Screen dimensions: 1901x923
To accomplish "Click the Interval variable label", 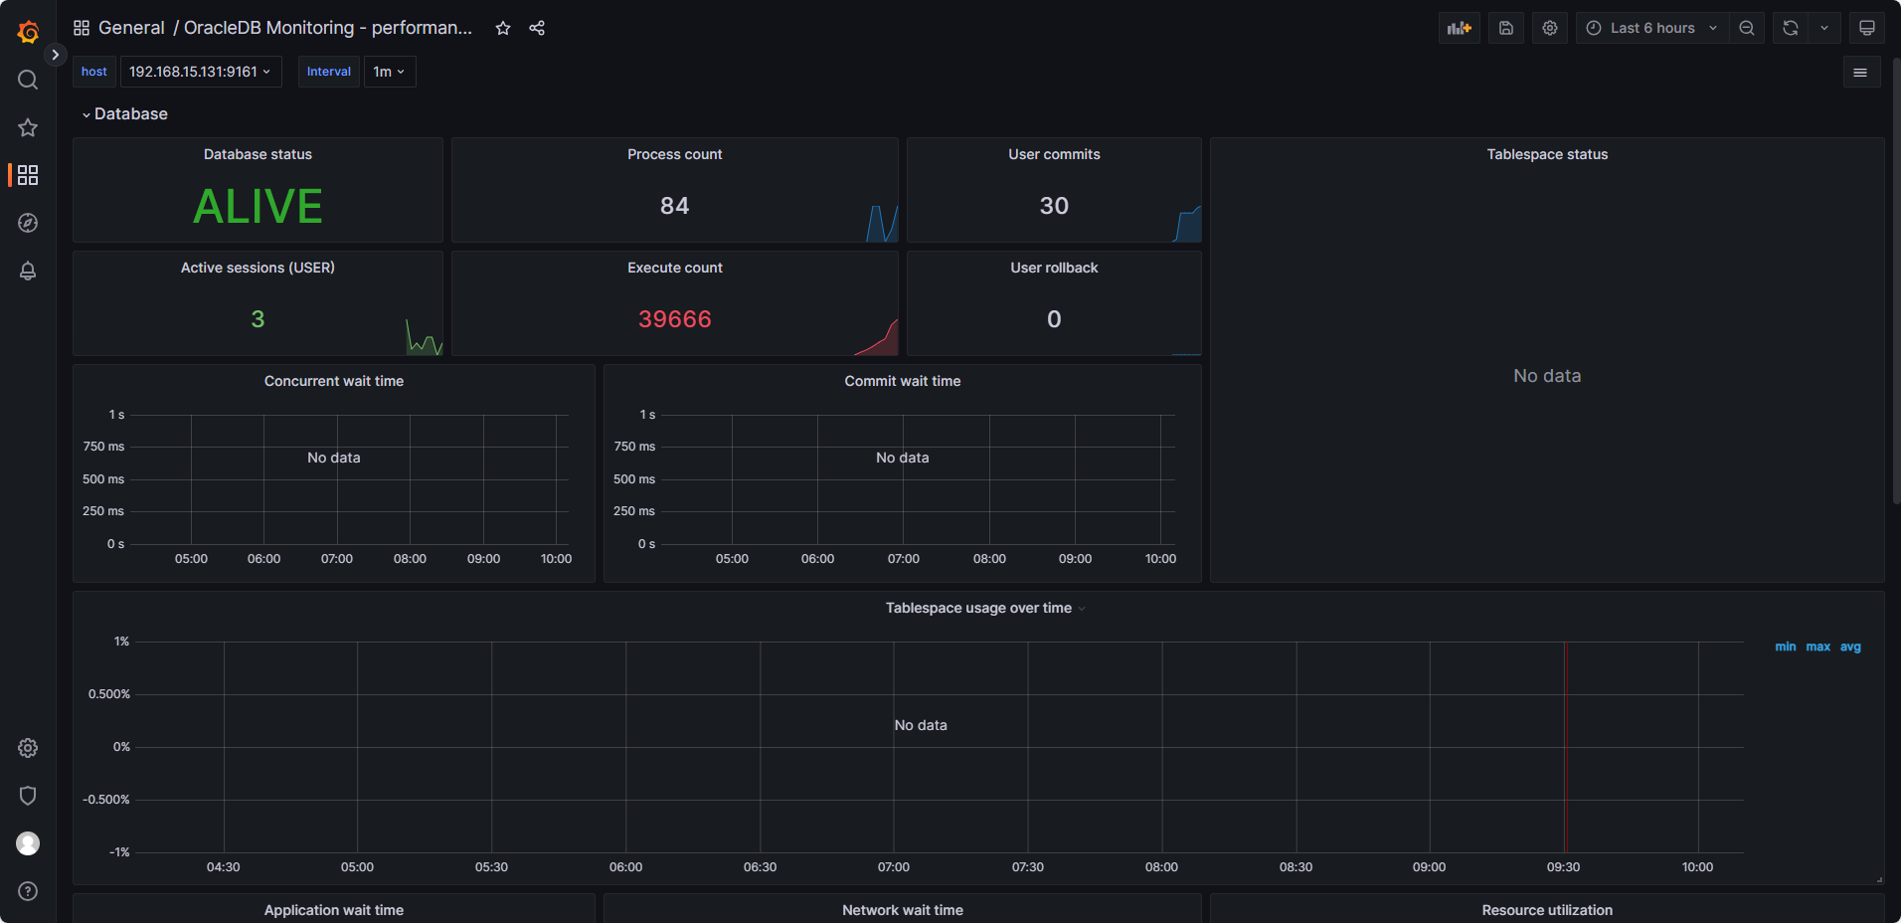I will tap(329, 72).
